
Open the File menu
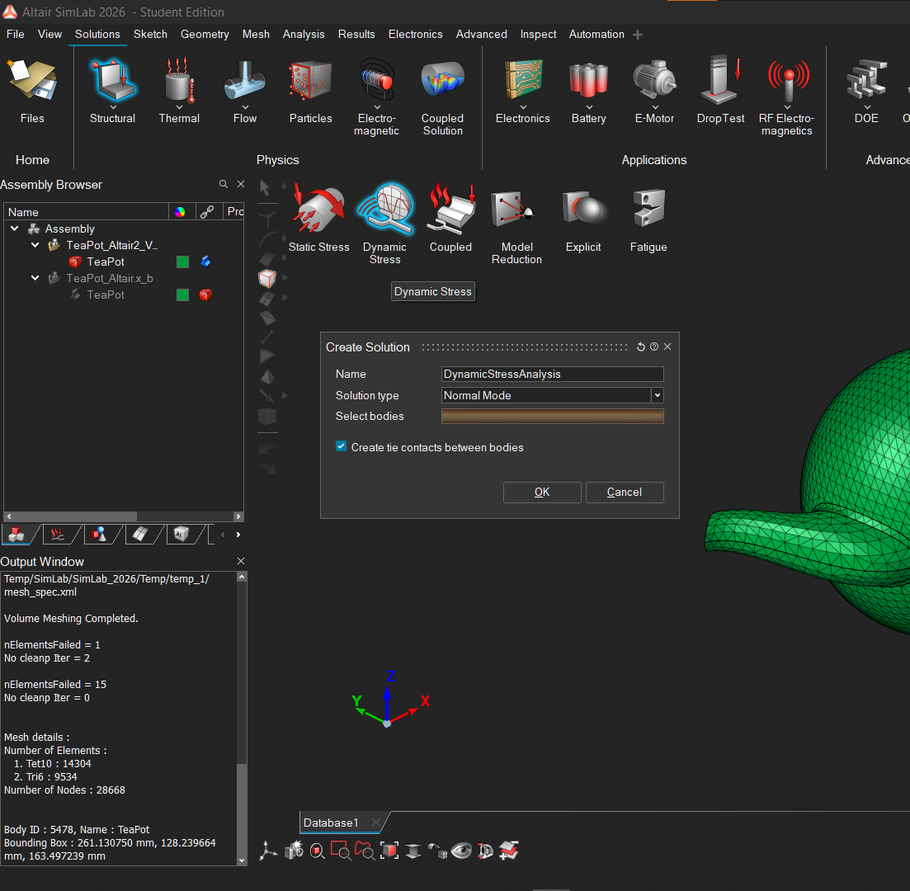point(15,35)
